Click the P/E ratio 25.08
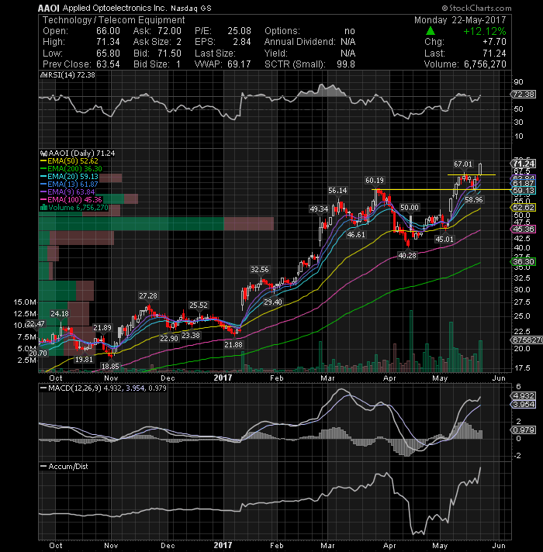Screen dimensions: 543x552 click(239, 31)
